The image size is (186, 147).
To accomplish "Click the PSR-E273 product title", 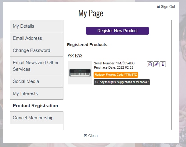I will tap(75, 56).
